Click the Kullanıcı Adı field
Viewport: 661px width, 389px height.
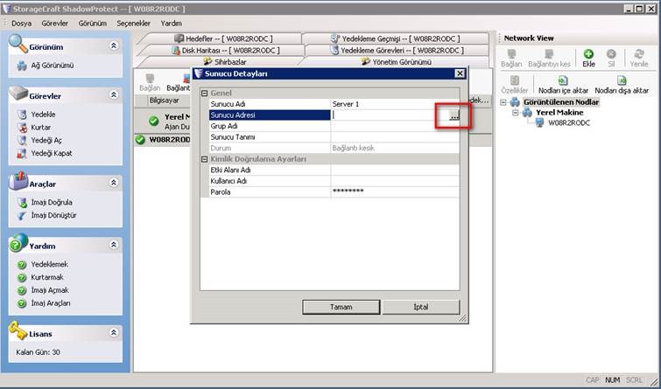395,181
